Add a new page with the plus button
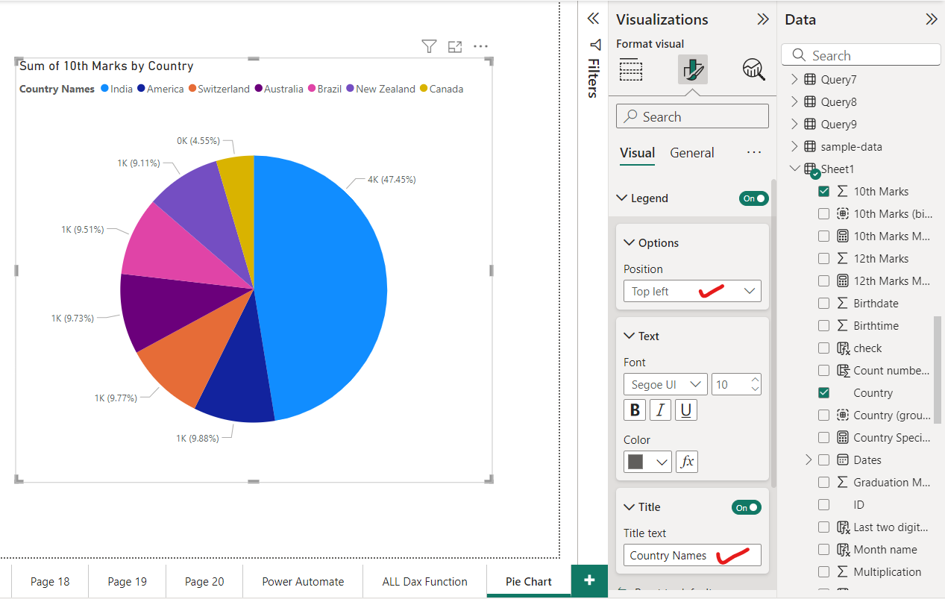The height and width of the screenshot is (599, 945). click(x=589, y=581)
